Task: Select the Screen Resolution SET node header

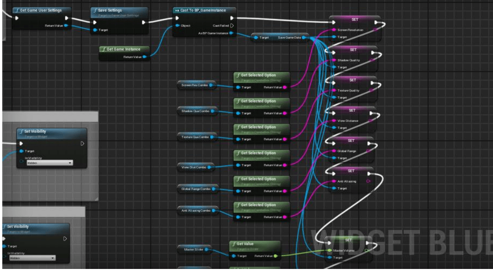Action: [354, 19]
